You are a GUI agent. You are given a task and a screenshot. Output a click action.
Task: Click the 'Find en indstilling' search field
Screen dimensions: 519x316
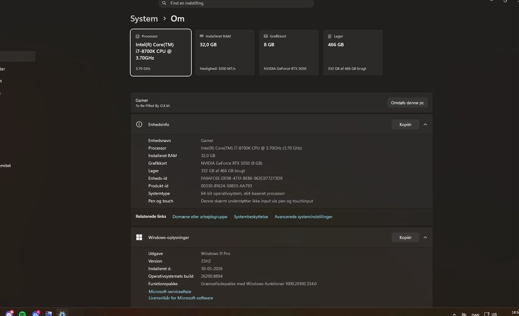point(236,3)
